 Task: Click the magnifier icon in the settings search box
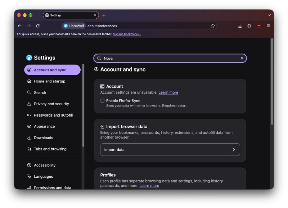(99, 58)
